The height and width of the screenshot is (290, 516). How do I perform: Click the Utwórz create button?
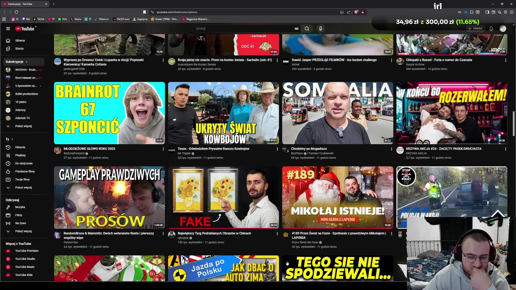click(475, 29)
